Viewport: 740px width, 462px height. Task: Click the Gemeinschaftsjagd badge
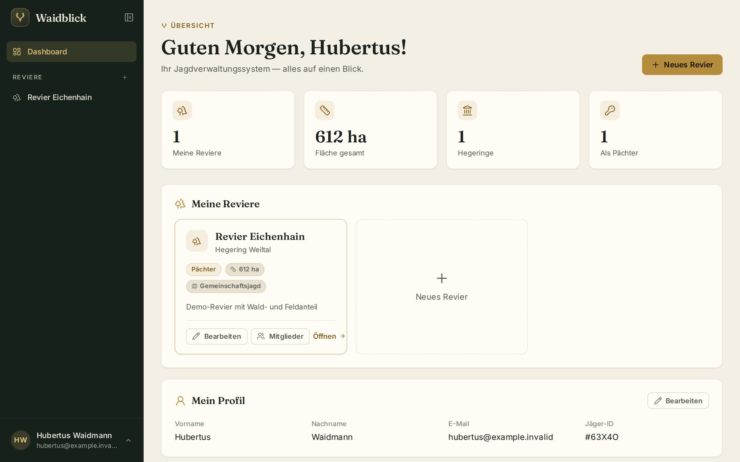(x=226, y=286)
